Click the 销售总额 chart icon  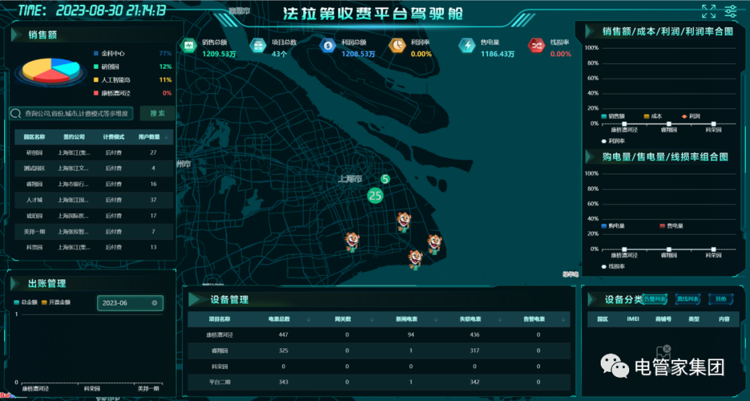click(188, 46)
